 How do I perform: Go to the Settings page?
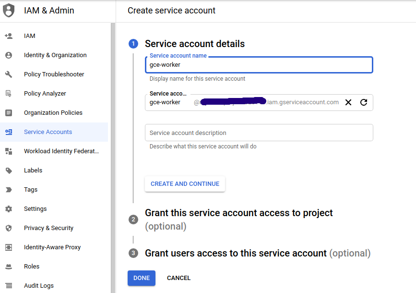(x=54, y=209)
